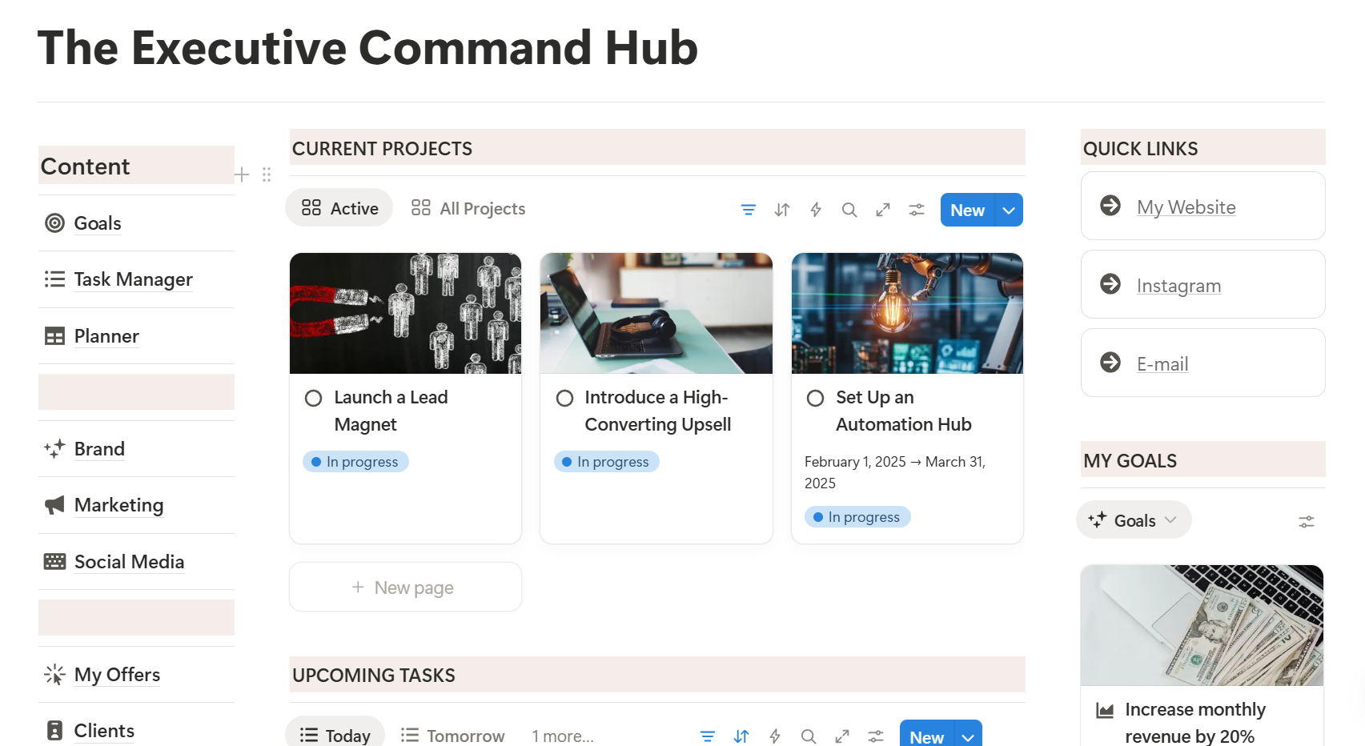Expand the New button dropdown arrow in Current Projects
This screenshot has width=1365, height=746.
(1009, 211)
